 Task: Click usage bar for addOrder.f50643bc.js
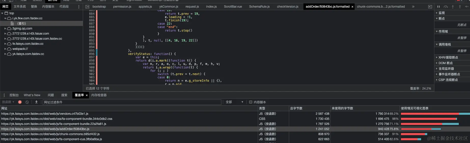tap(421, 129)
